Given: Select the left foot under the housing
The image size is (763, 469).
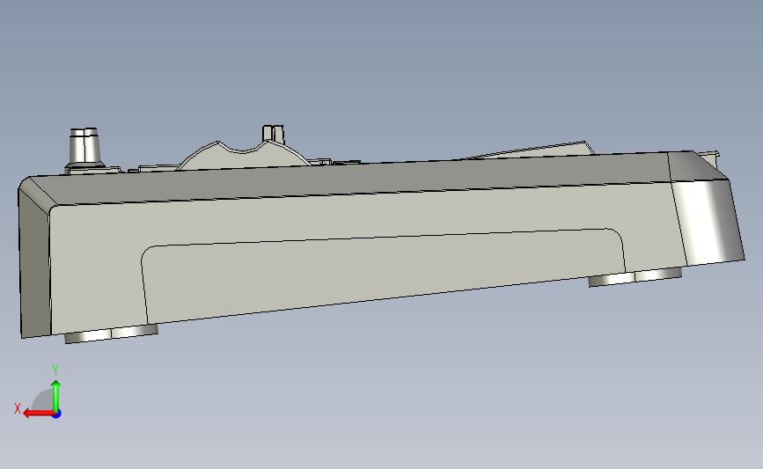Looking at the screenshot, I should click(x=112, y=333).
